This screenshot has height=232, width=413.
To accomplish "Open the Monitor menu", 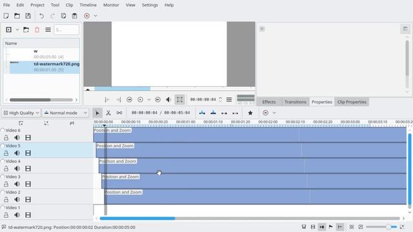I will click(x=111, y=5).
